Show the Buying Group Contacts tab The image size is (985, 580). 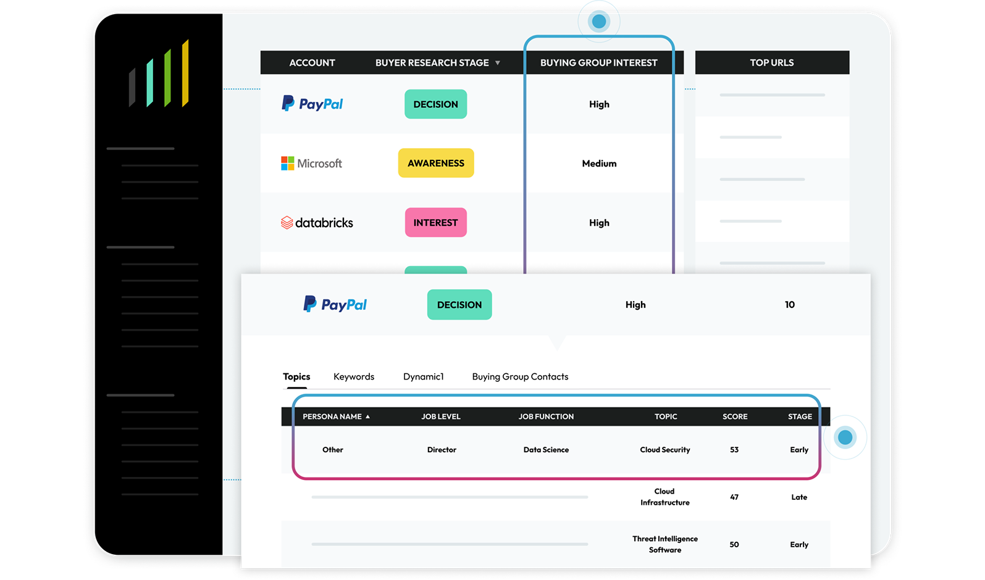[520, 376]
